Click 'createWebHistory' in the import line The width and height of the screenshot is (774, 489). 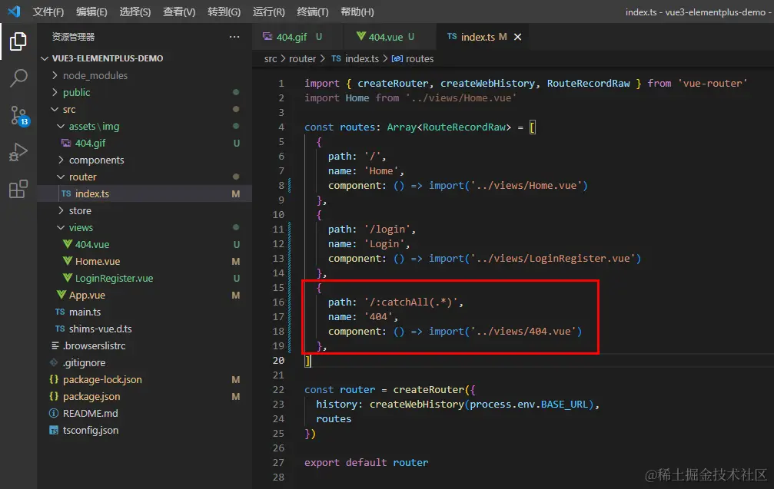(488, 84)
